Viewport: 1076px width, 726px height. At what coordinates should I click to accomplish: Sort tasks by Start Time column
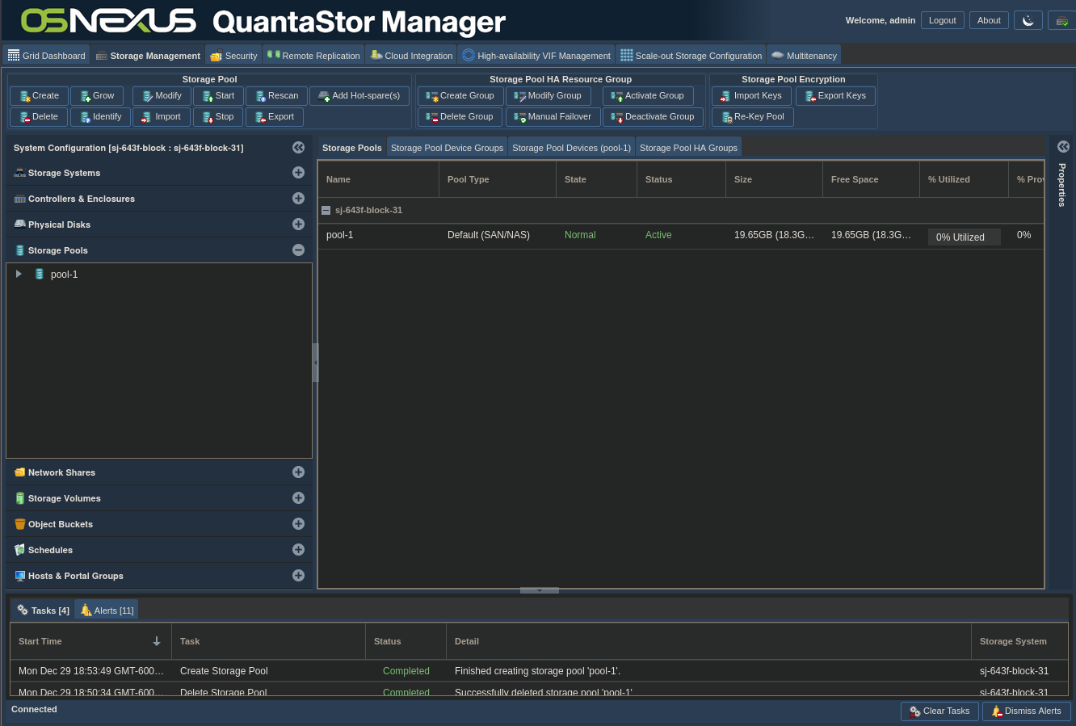89,641
